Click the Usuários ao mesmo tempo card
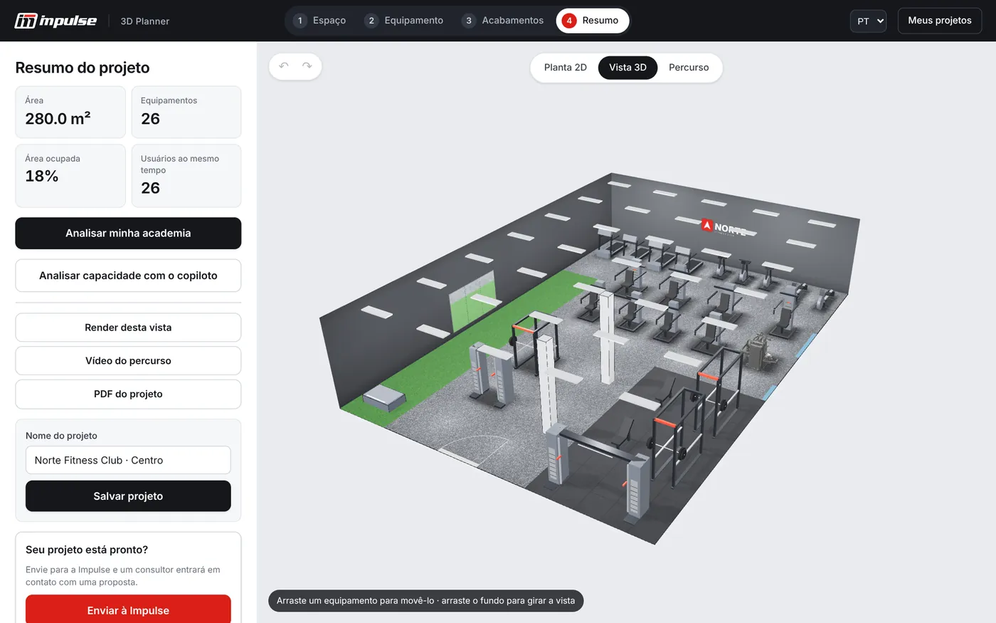This screenshot has height=623, width=996. [186, 176]
